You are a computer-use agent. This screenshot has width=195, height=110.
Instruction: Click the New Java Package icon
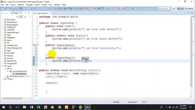click(x=76, y=9)
